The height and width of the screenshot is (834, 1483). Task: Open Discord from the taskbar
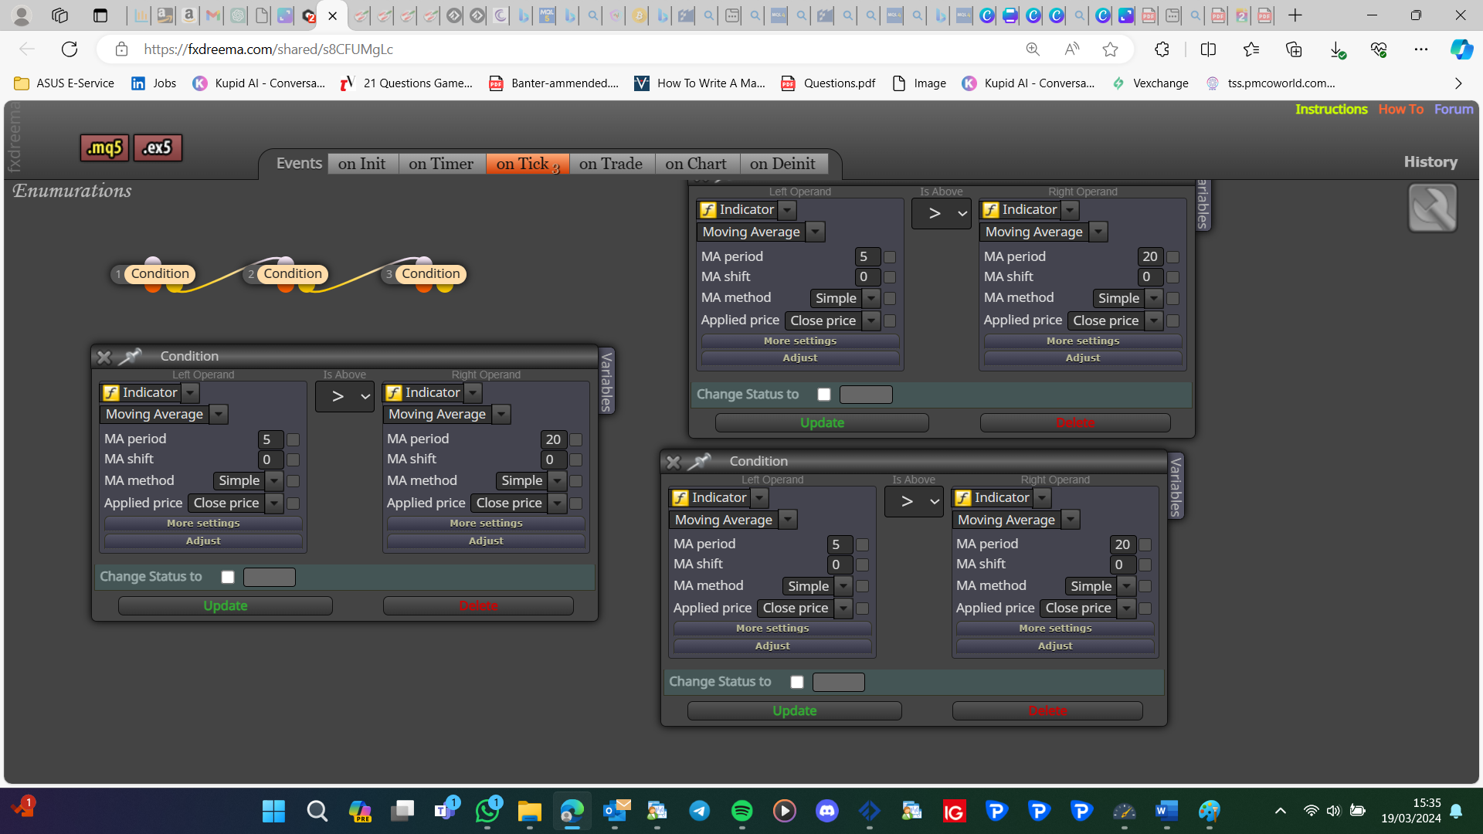pos(827,811)
